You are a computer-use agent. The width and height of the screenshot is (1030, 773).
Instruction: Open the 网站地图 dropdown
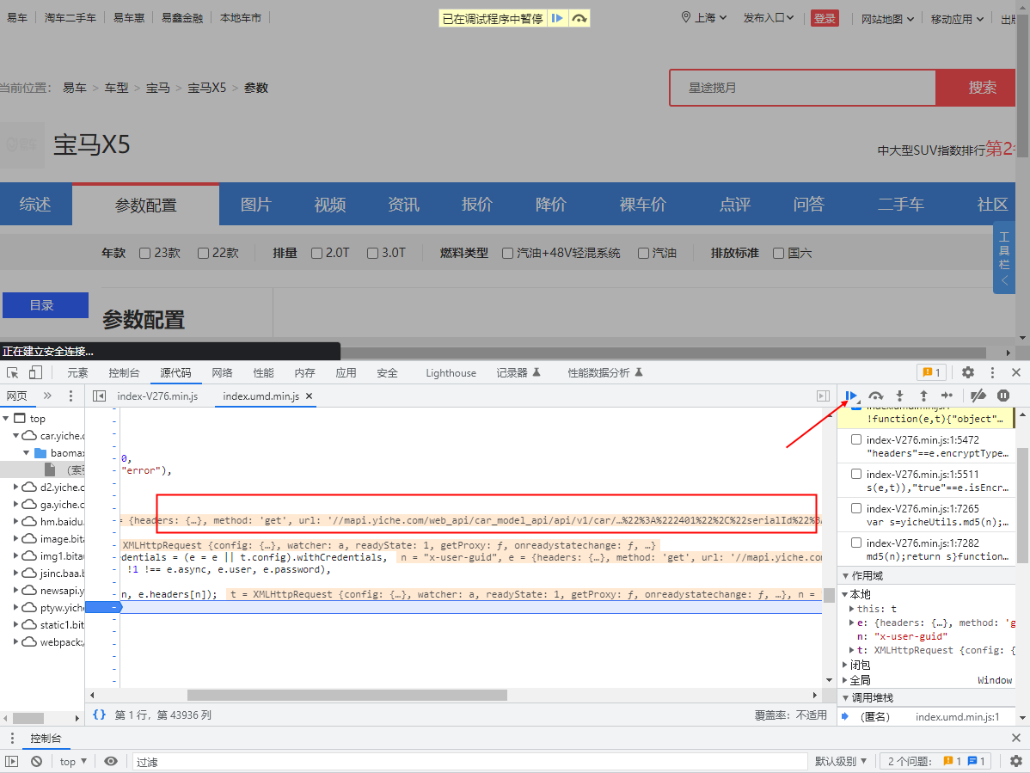click(x=887, y=19)
